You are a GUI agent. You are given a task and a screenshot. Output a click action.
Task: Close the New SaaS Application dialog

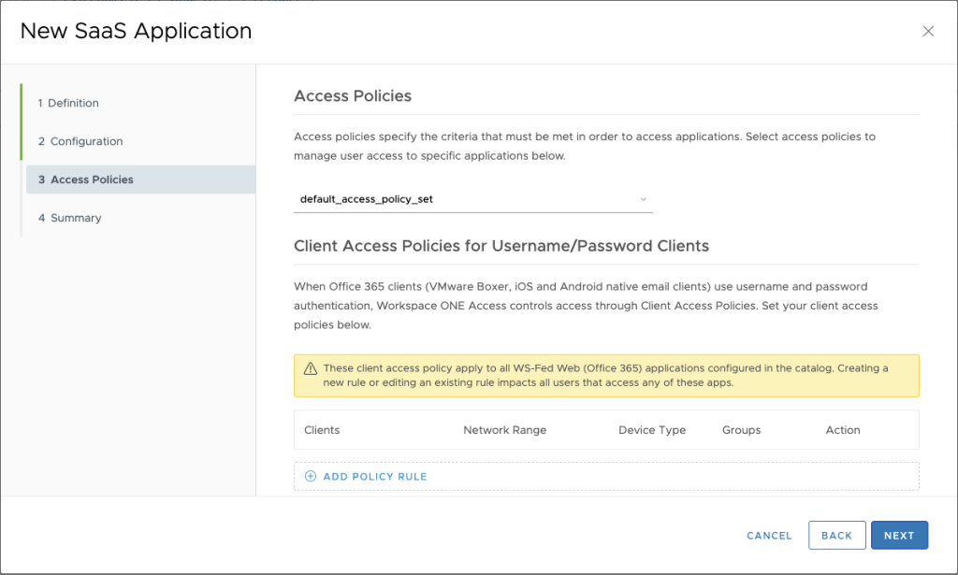click(x=928, y=31)
